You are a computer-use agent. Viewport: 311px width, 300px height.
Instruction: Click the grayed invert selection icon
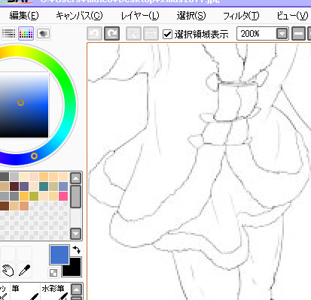point(151,34)
